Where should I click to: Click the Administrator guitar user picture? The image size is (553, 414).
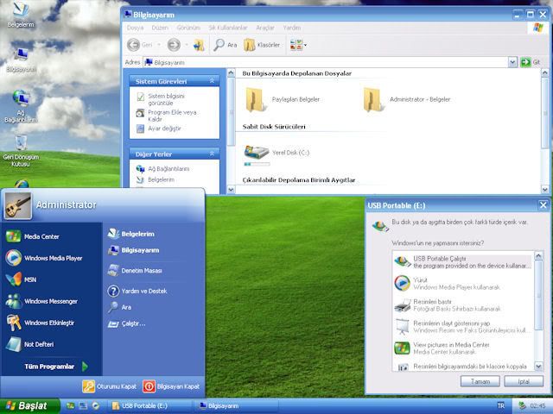[17, 205]
